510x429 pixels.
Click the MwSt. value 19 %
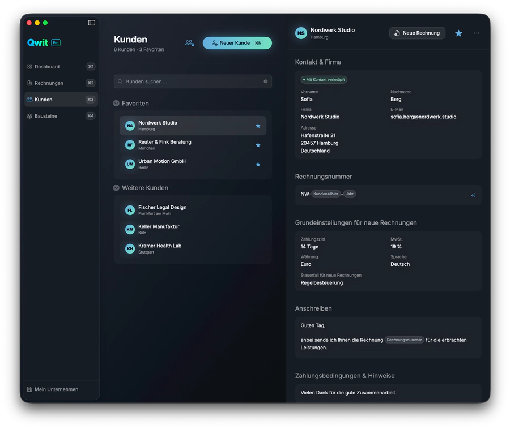396,247
